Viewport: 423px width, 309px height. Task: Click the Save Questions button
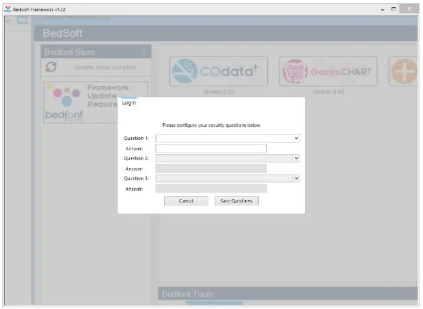[236, 201]
